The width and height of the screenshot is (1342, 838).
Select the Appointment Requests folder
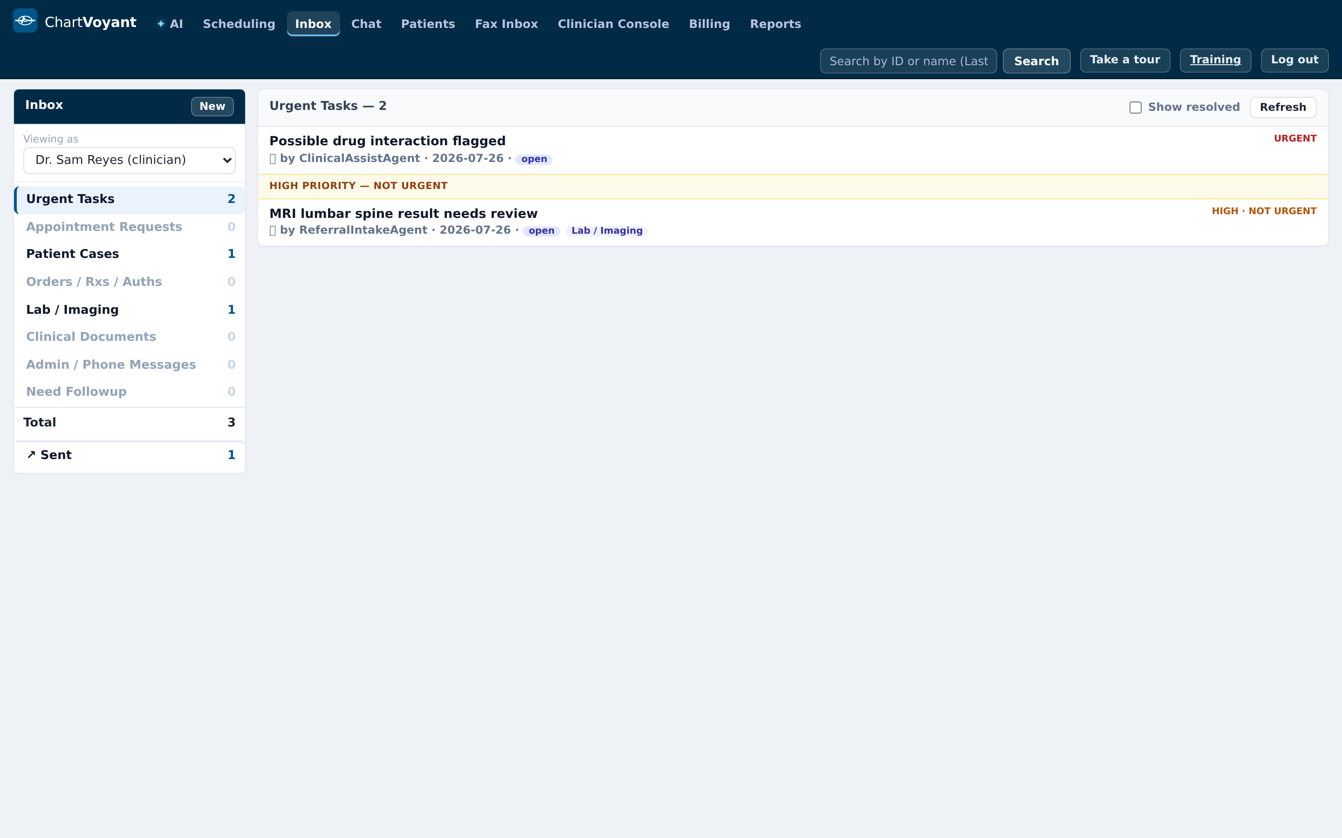pos(129,227)
